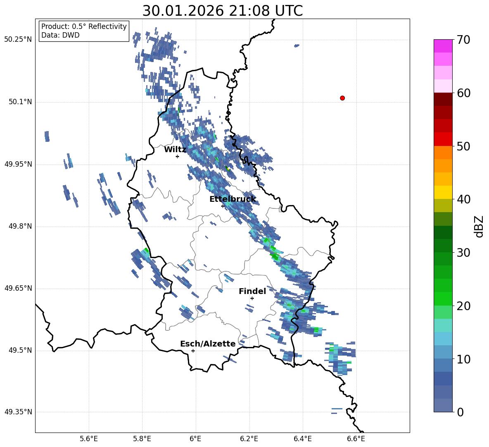Click the red dot radar site marker
Screen dimensions: 489x447
pyautogui.click(x=342, y=98)
